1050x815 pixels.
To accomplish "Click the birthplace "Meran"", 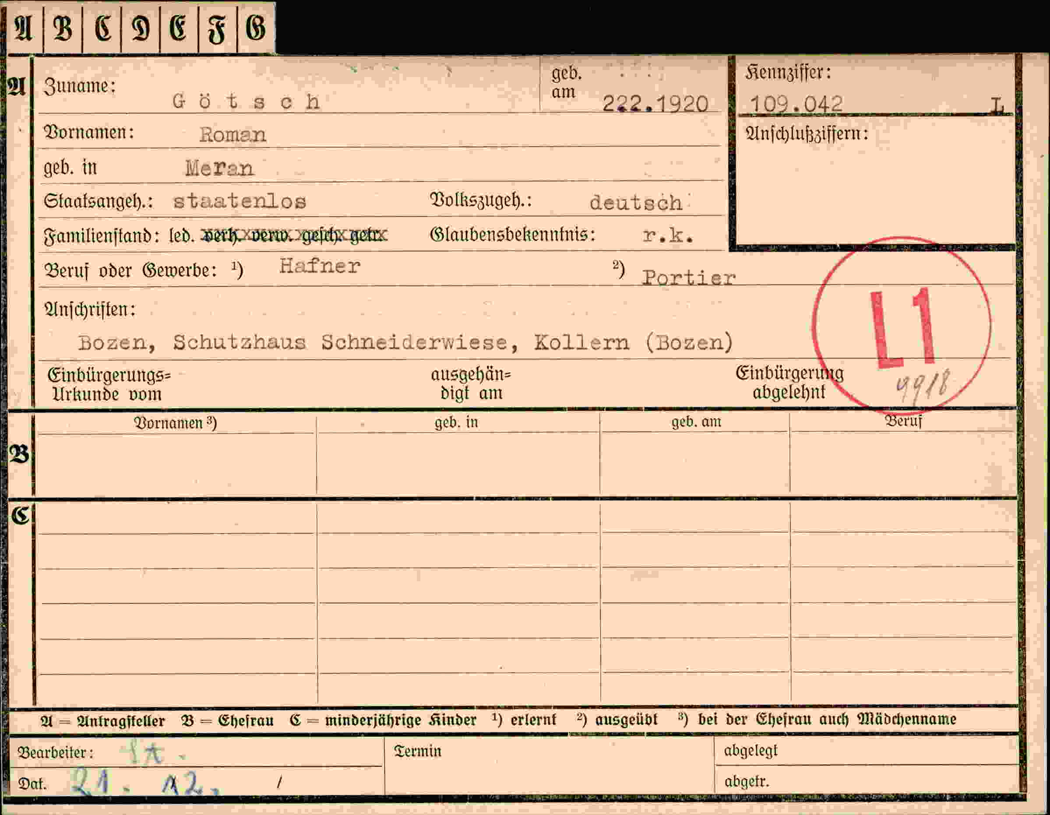I will point(219,168).
